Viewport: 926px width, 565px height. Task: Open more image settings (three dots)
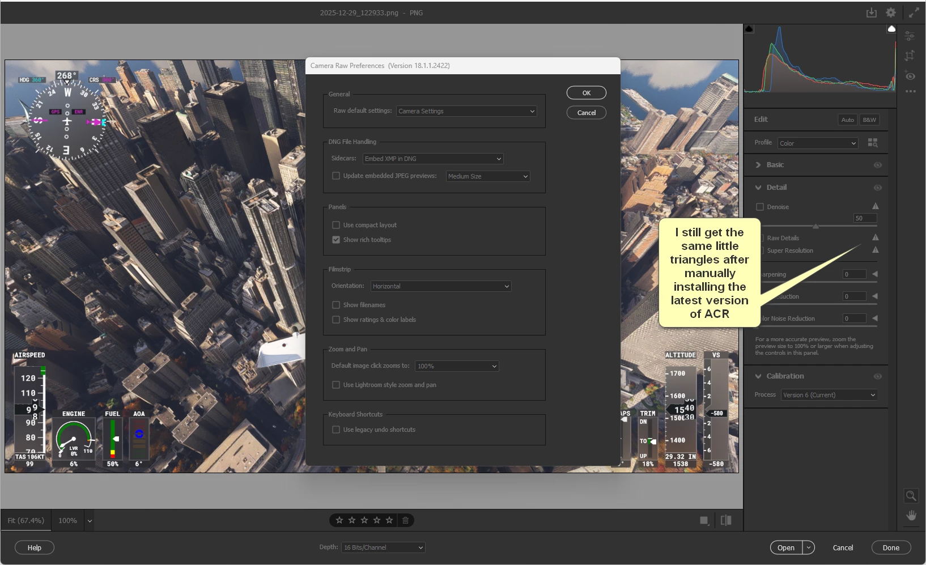(x=910, y=91)
